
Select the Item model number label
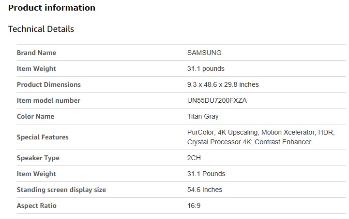[48, 100]
